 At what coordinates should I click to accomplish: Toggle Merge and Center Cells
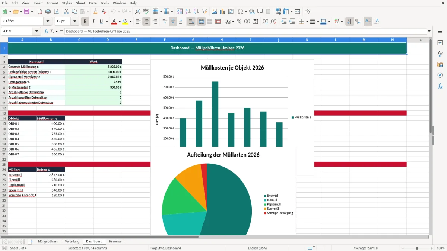click(x=202, y=22)
